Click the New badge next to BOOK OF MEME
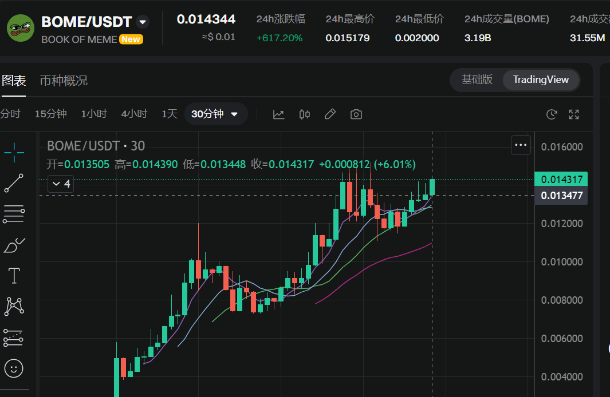The width and height of the screenshot is (610, 397). tap(131, 39)
